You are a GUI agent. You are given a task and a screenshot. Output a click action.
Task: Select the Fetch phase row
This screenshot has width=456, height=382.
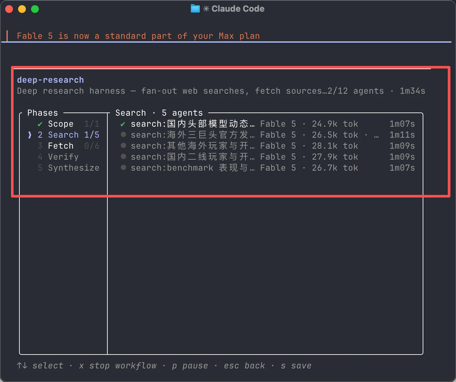click(x=68, y=146)
